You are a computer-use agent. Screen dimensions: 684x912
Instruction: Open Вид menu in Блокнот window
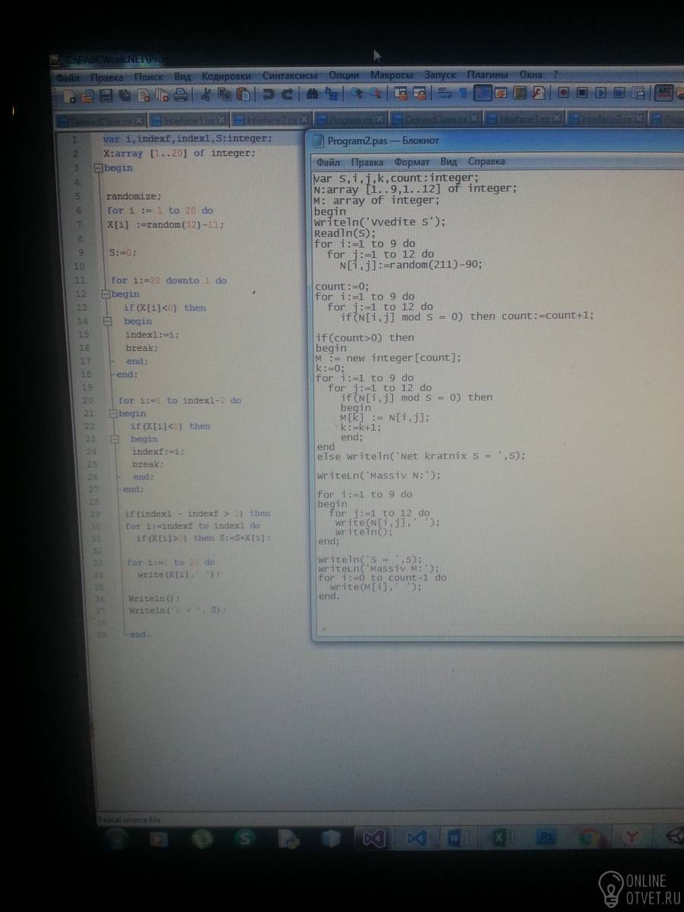click(448, 162)
